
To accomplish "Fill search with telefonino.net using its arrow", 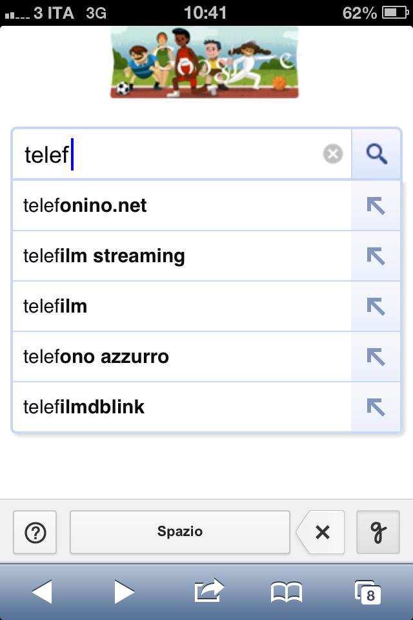I will coord(376,205).
